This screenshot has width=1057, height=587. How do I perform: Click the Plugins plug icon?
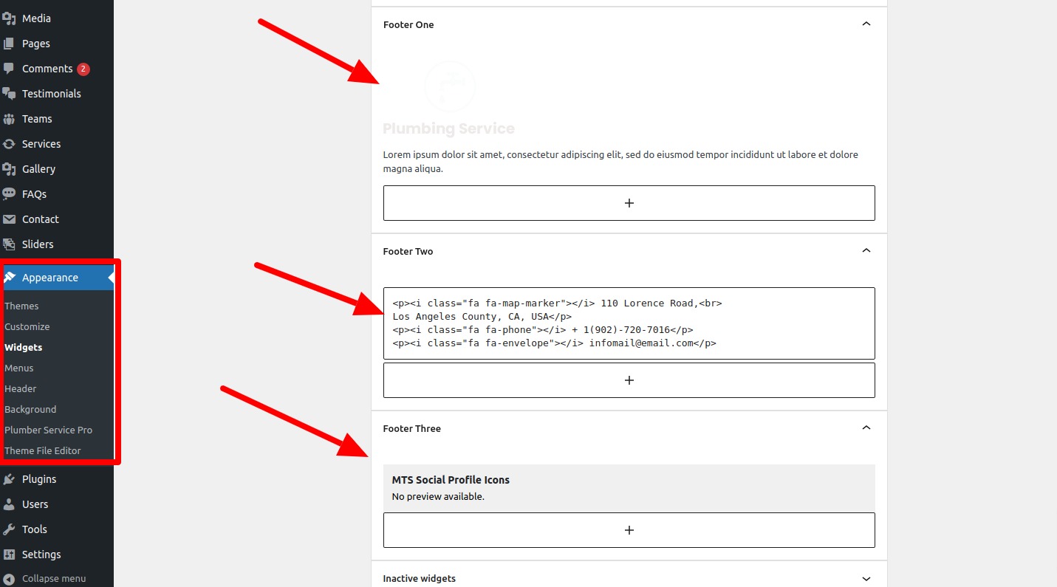click(9, 479)
